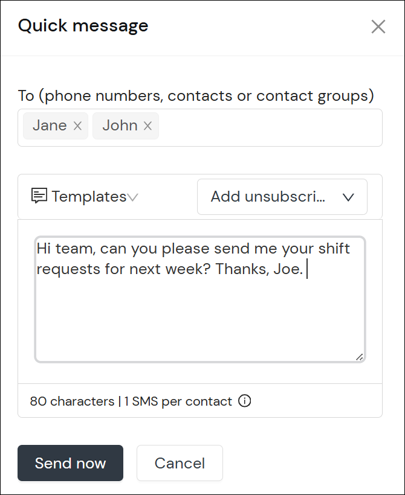Click the X icon next to Jane's chip
The width and height of the screenshot is (405, 495).
click(x=77, y=126)
